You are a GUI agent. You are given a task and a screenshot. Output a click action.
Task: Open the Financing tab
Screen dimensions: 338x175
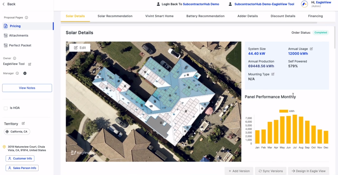(315, 16)
